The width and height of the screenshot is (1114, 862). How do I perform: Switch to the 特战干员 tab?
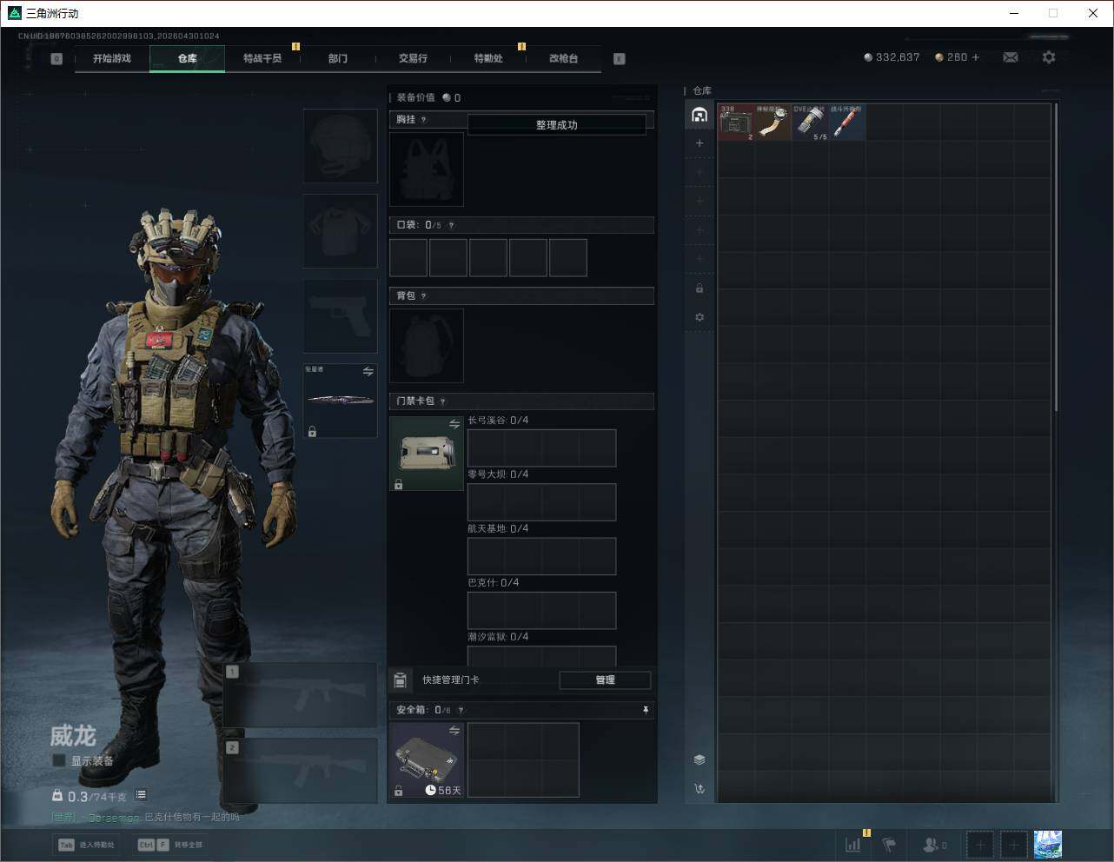point(262,58)
